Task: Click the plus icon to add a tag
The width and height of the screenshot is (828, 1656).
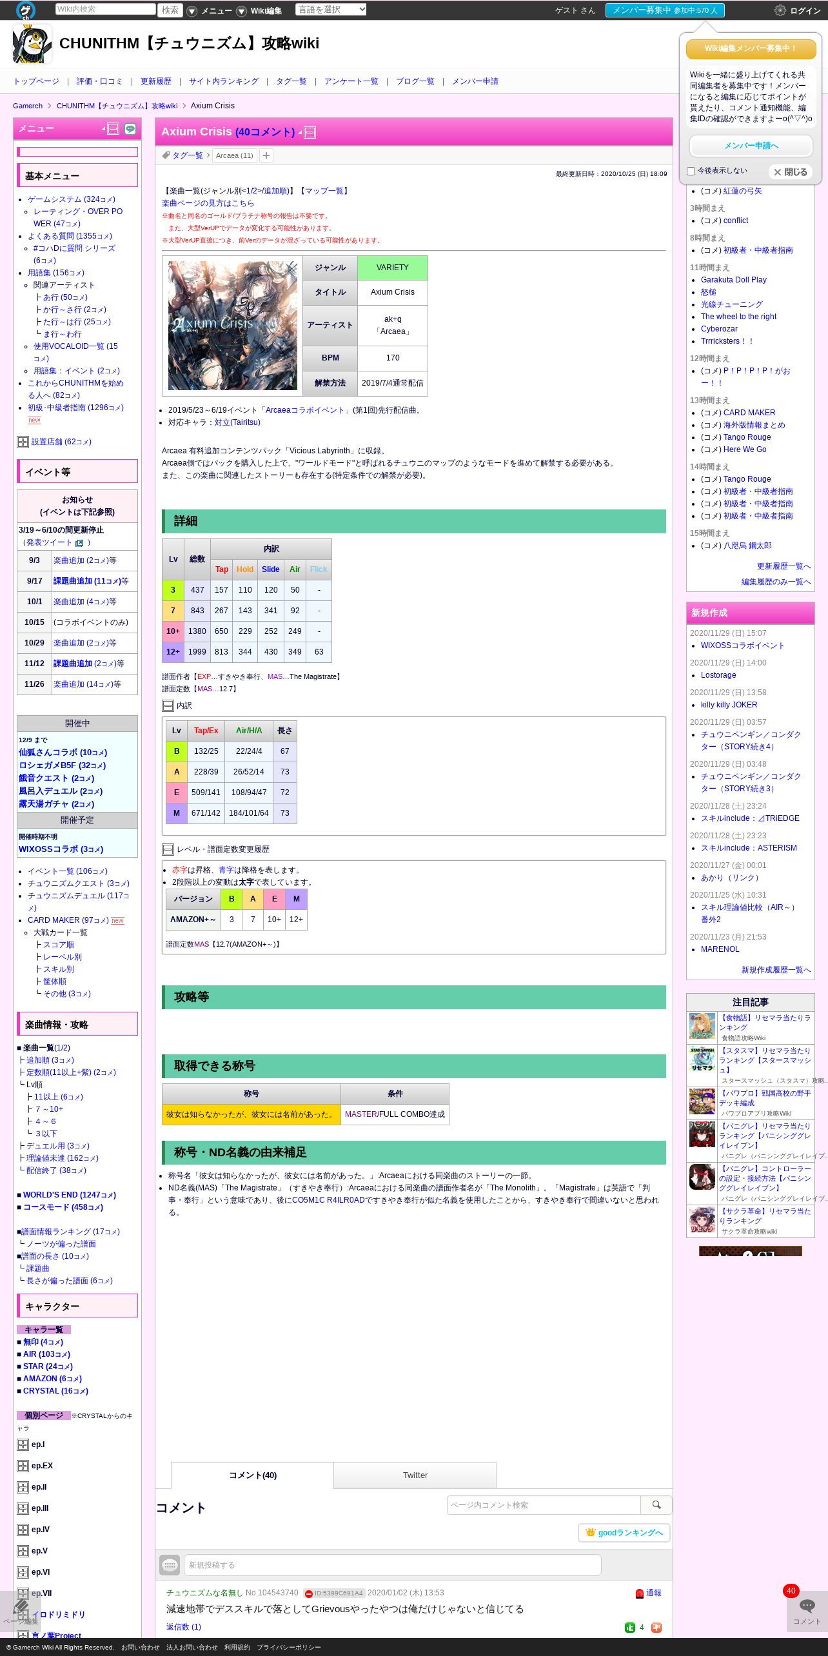Action: click(x=266, y=155)
